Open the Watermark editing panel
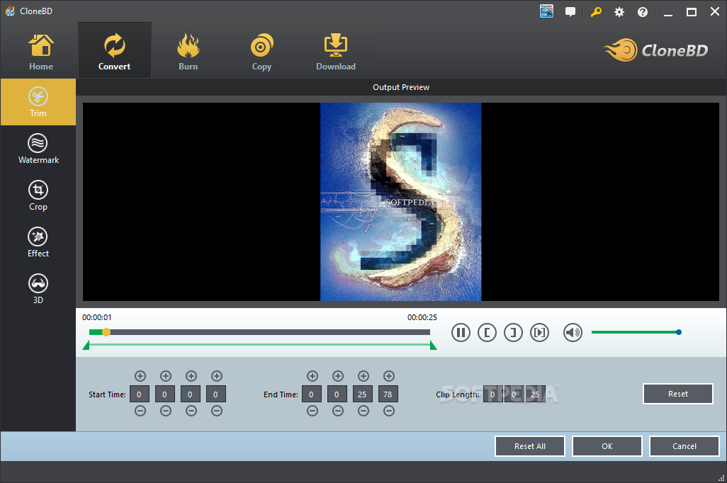 [38, 149]
